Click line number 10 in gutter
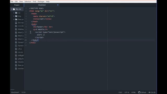167x94 pixels. [26, 32]
